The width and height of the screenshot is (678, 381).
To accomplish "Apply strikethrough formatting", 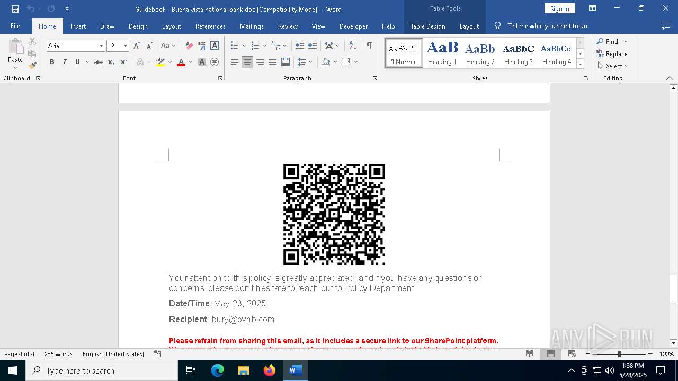I will 99,62.
